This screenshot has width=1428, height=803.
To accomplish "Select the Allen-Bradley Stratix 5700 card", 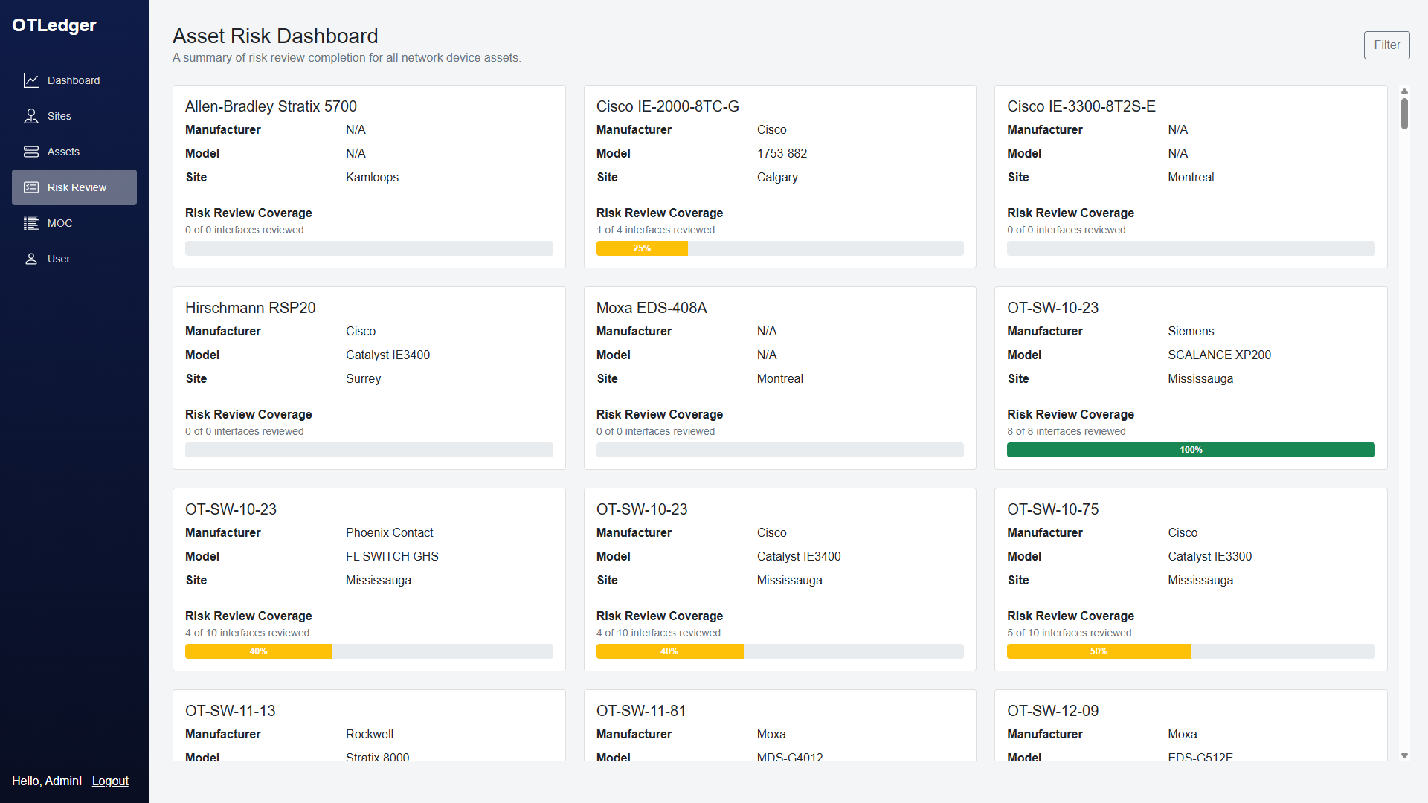I will (271, 106).
